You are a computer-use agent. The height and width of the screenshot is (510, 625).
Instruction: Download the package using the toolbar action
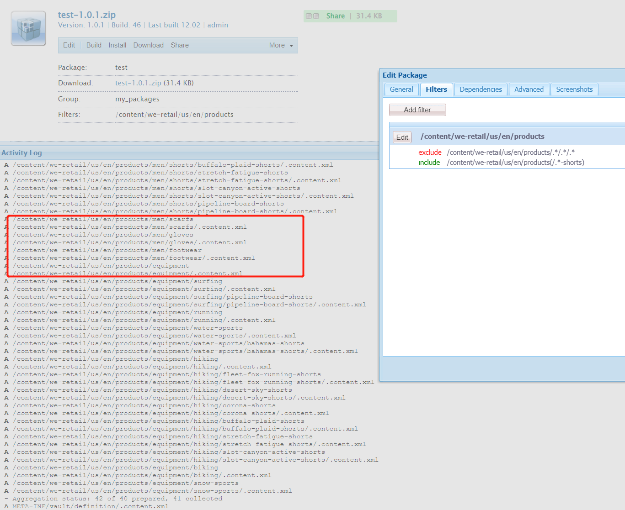pyautogui.click(x=148, y=45)
